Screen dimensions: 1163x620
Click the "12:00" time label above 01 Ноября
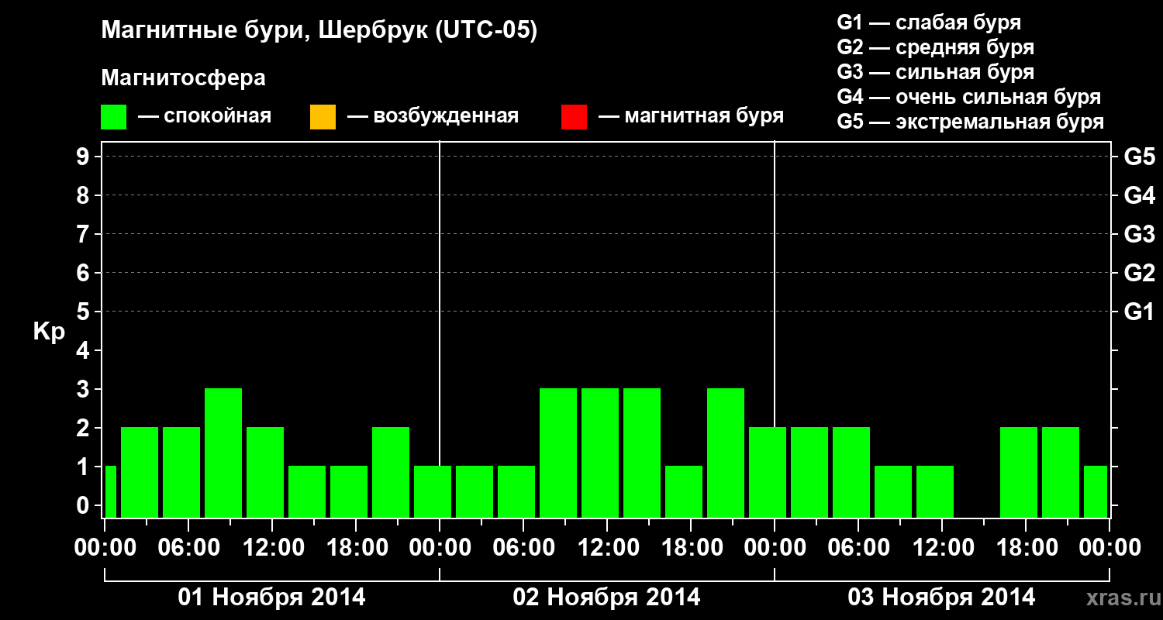click(x=272, y=547)
